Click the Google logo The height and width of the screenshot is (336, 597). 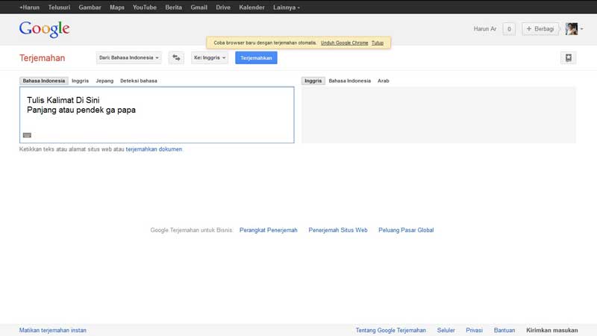[x=45, y=29]
